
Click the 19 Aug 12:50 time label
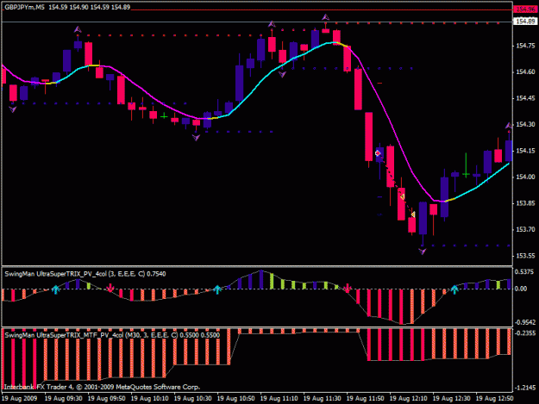pyautogui.click(x=495, y=399)
